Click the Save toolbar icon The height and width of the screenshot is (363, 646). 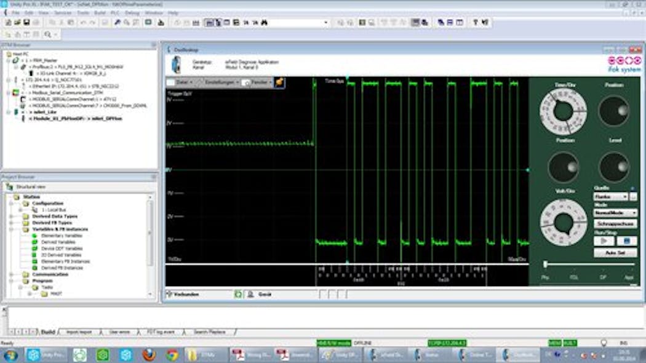26,23
